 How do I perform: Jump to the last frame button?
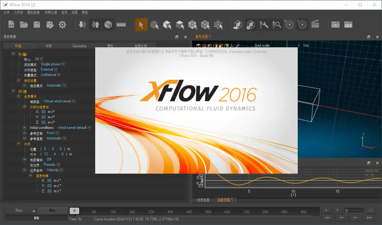point(369,218)
